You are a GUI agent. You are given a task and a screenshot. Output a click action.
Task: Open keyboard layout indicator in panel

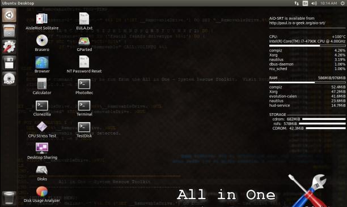(x=305, y=3)
